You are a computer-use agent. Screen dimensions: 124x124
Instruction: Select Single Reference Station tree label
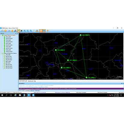[x=10, y=35]
